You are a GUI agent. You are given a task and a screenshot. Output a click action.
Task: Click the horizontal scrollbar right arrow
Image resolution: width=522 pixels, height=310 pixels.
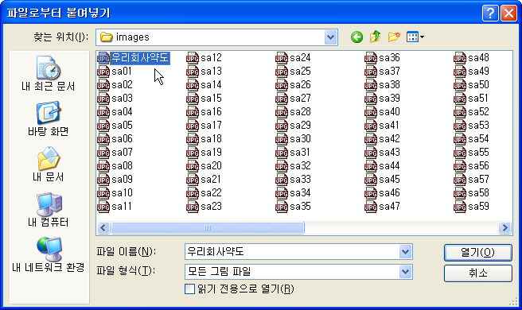pos(504,228)
